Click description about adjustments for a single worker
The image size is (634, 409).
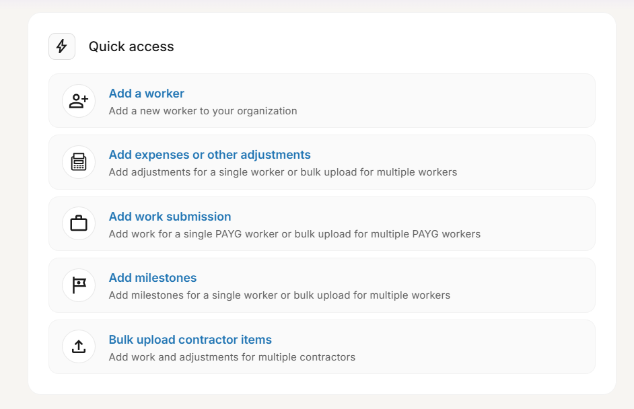283,172
